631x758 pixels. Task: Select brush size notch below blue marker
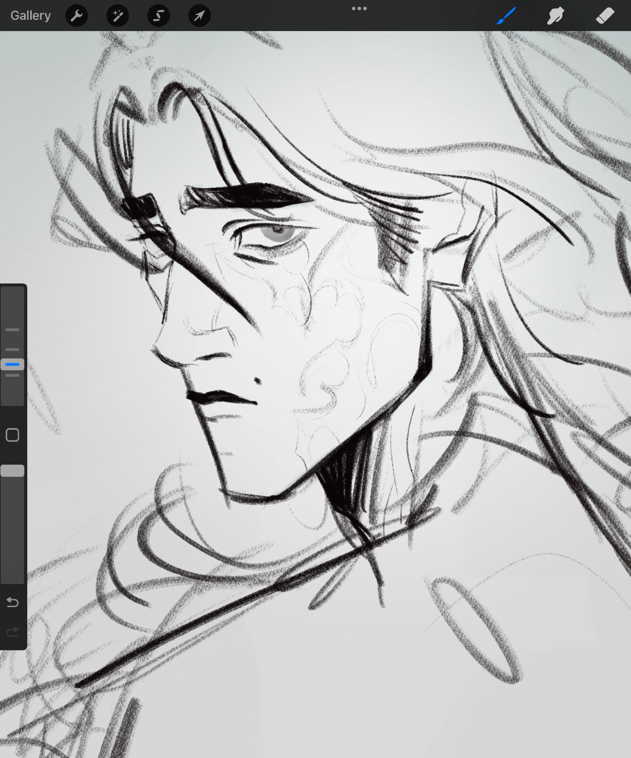[13, 375]
